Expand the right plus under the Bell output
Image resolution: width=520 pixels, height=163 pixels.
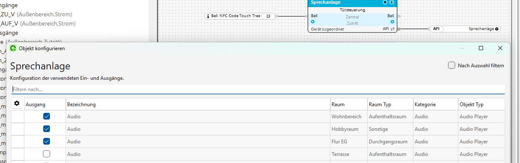(x=392, y=22)
